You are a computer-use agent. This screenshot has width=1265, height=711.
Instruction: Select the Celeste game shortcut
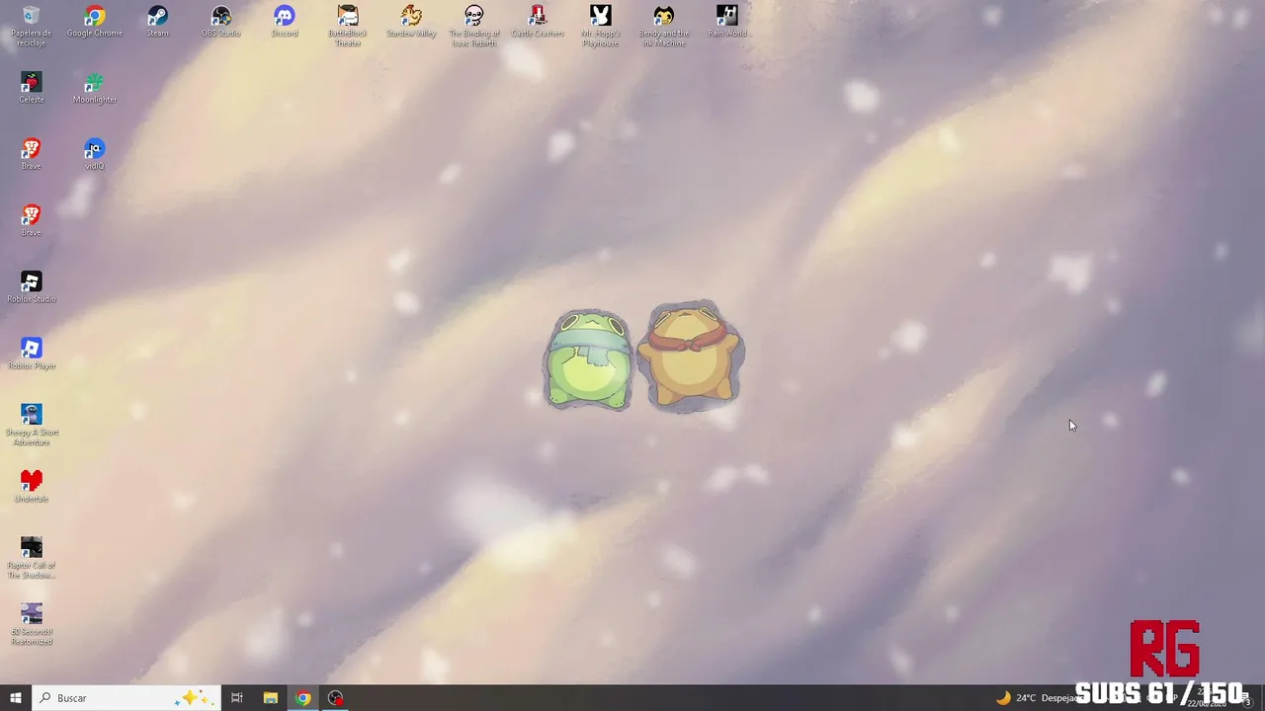coord(32,88)
